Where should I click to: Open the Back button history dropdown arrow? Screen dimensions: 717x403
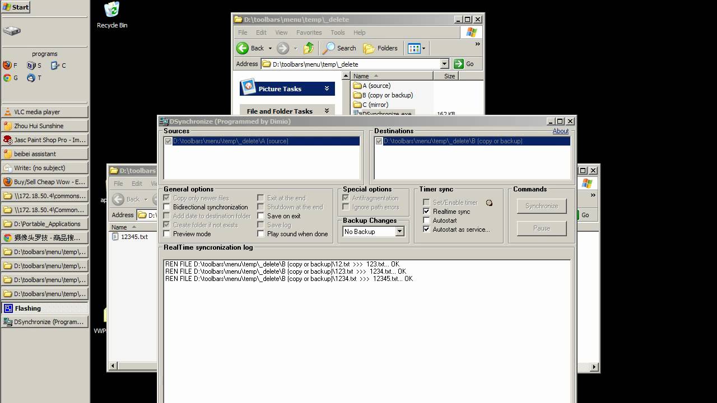[270, 48]
